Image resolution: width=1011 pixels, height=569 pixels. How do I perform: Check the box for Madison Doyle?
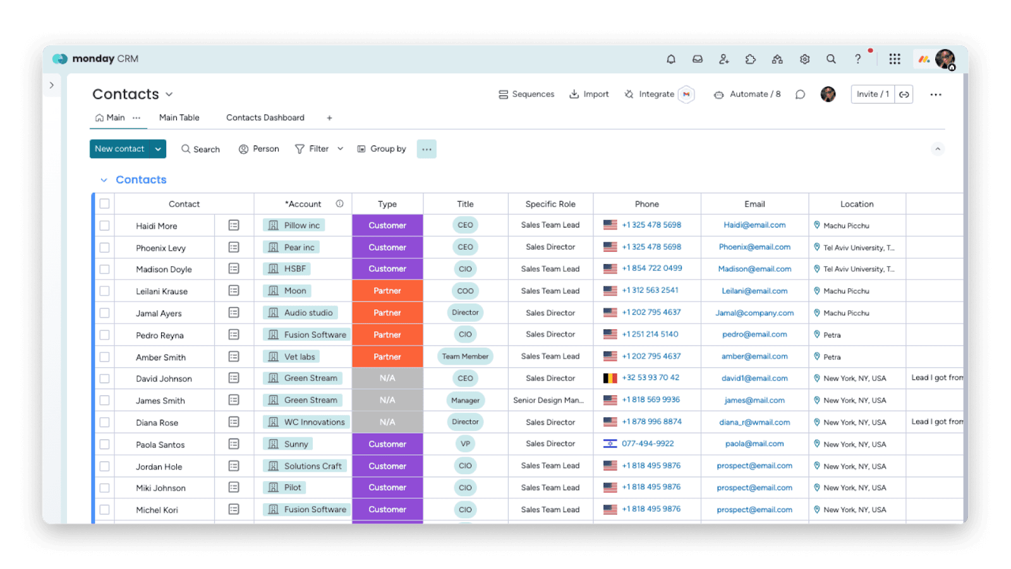(104, 269)
